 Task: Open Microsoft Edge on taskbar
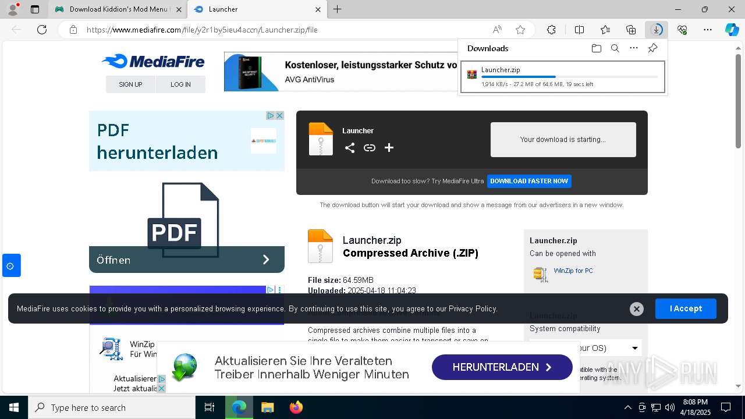coord(239,407)
